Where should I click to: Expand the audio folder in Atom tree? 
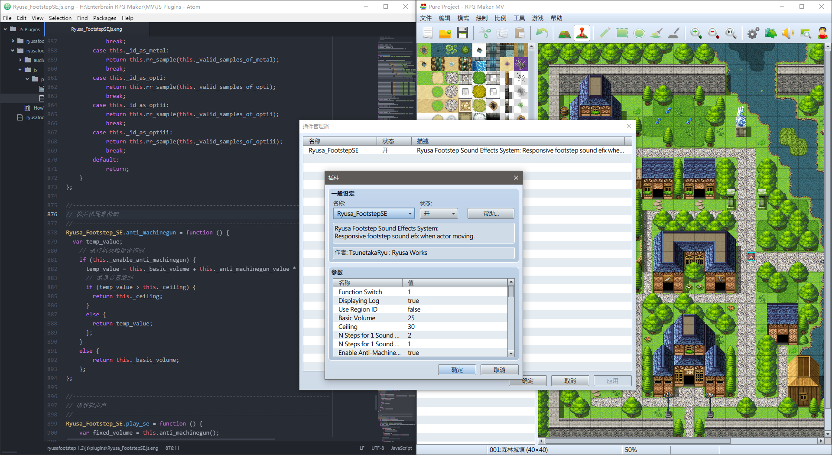(20, 60)
